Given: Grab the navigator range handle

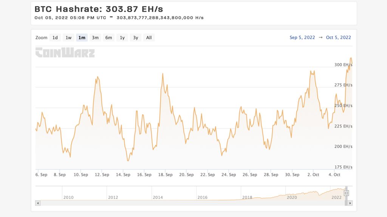Looking at the screenshot, I should tap(346, 193).
